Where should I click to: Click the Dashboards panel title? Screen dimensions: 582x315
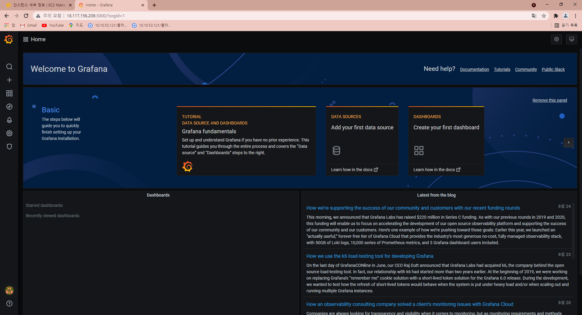pos(158,195)
